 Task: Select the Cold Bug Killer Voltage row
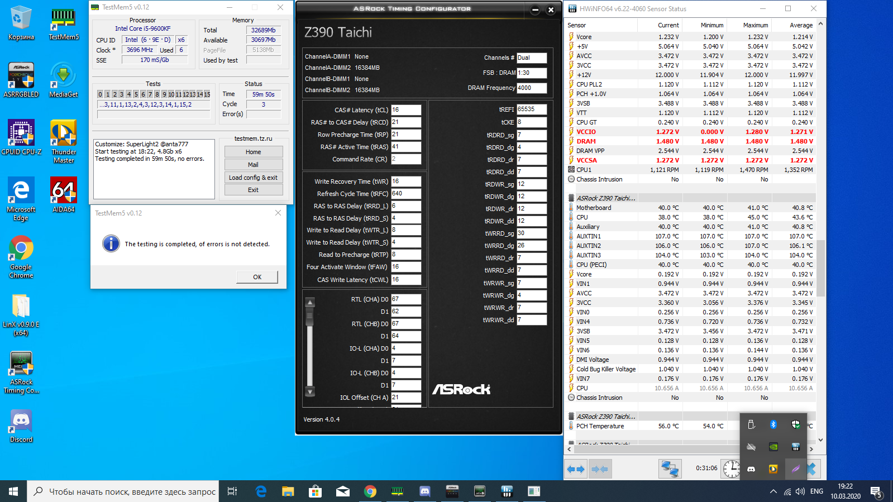pyautogui.click(x=691, y=369)
